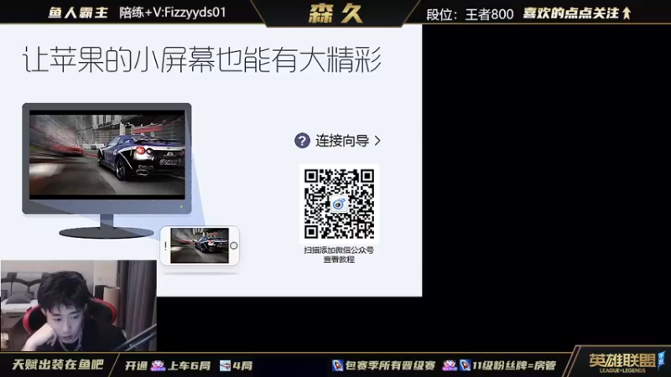Click the blue question mark help icon

(302, 141)
